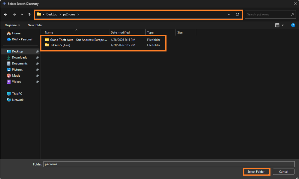The height and width of the screenshot is (179, 299).
Task: Click pin icon next to Desktop
Action: point(37,51)
